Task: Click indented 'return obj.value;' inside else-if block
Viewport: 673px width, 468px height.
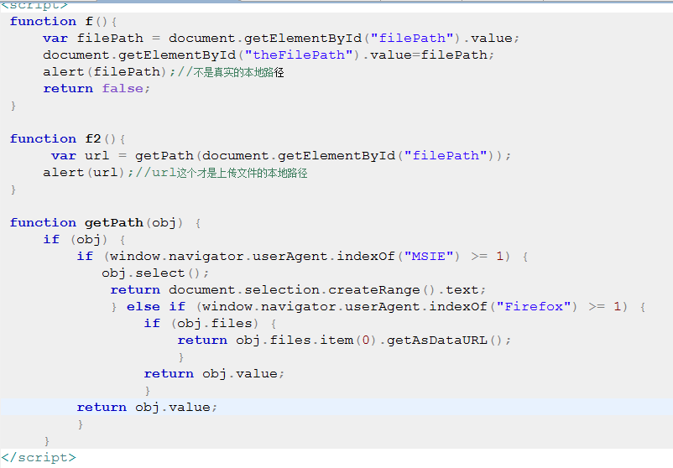Action: (x=214, y=373)
